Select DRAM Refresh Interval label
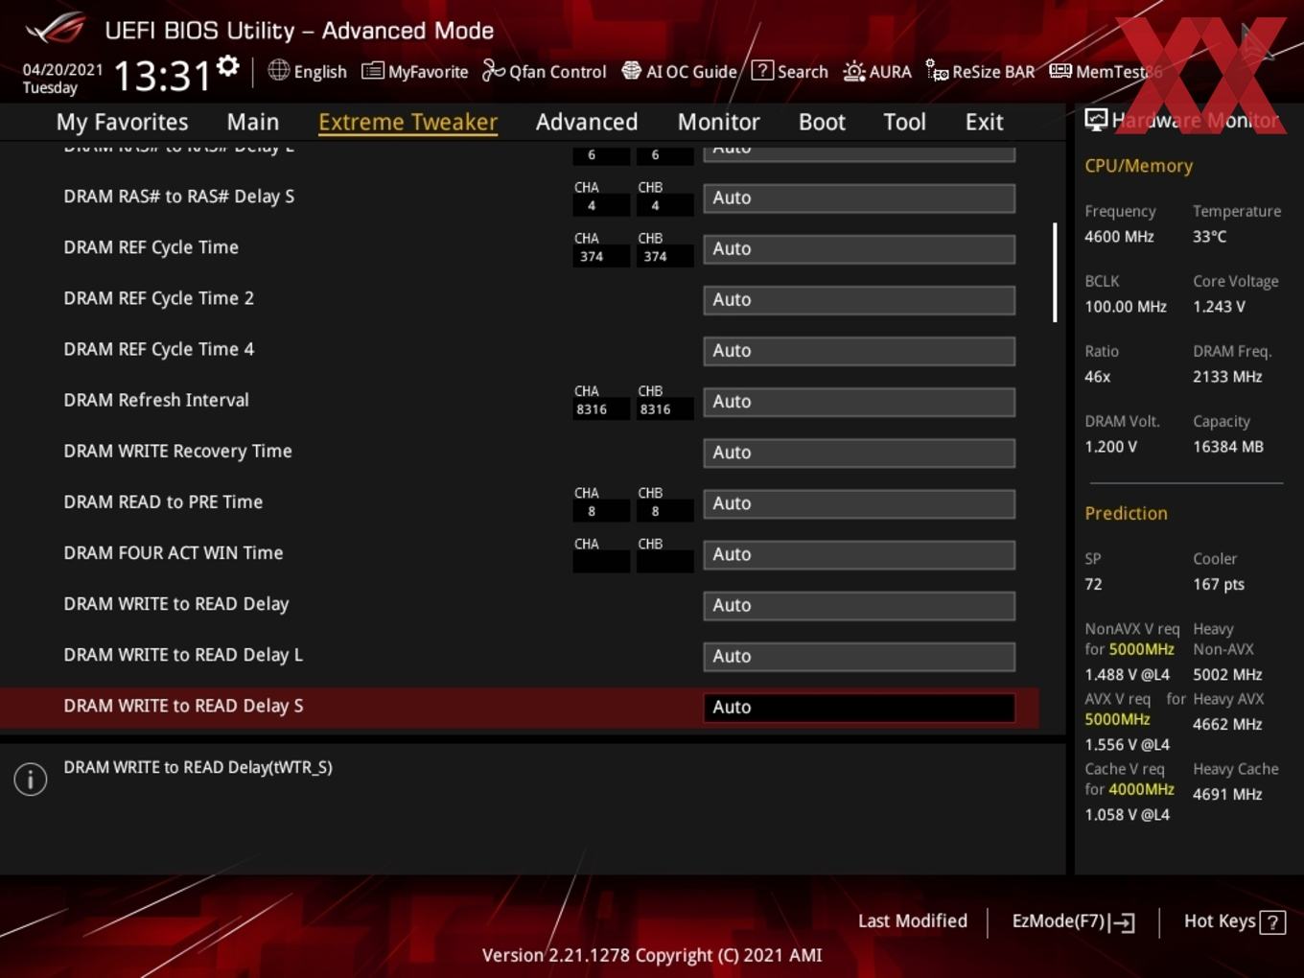This screenshot has height=978, width=1304. coord(155,400)
